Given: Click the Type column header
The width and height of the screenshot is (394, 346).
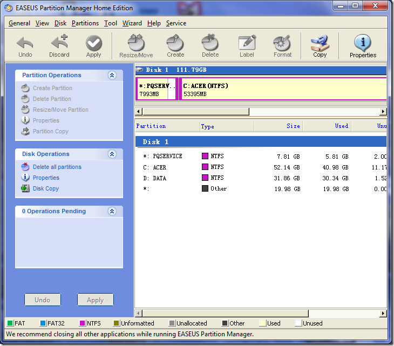Looking at the screenshot, I should pyautogui.click(x=227, y=126).
